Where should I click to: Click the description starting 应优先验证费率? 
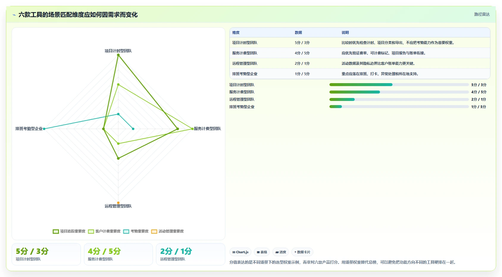tap(384, 53)
